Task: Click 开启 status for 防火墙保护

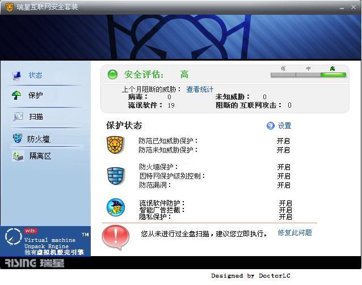Action: click(x=284, y=167)
